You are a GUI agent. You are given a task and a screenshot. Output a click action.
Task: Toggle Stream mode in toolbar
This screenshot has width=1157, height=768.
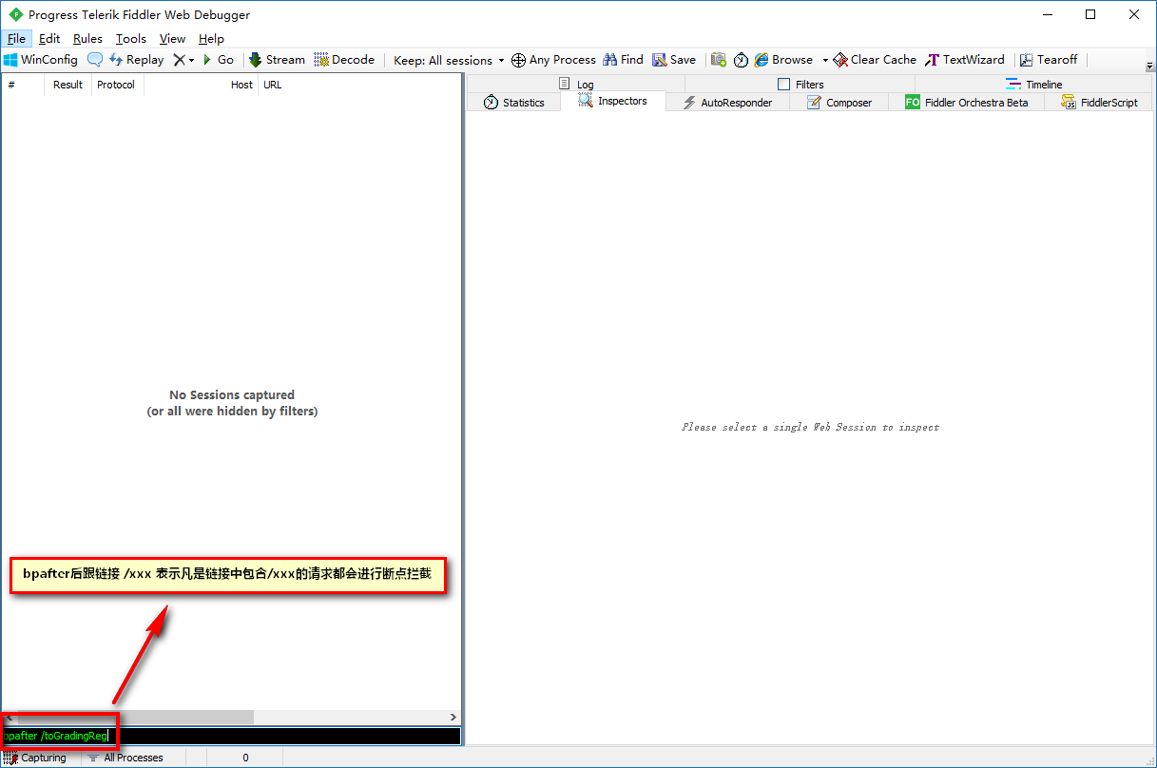tap(277, 60)
